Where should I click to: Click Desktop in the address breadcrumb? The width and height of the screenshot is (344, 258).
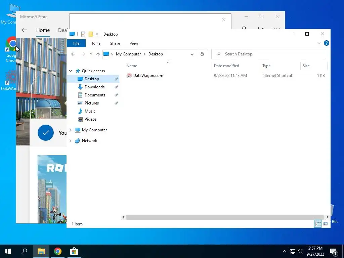(x=156, y=54)
